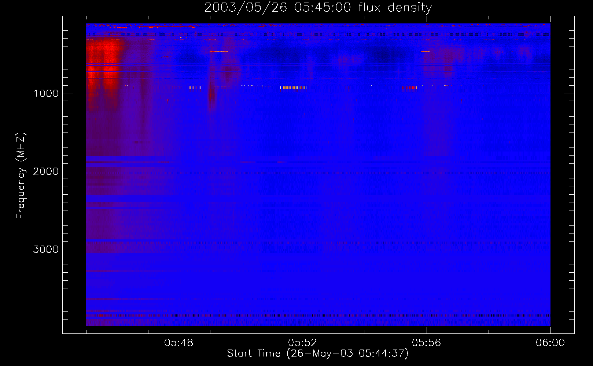Click the 05:52 time tick label
The width and height of the screenshot is (593, 366).
[303, 343]
